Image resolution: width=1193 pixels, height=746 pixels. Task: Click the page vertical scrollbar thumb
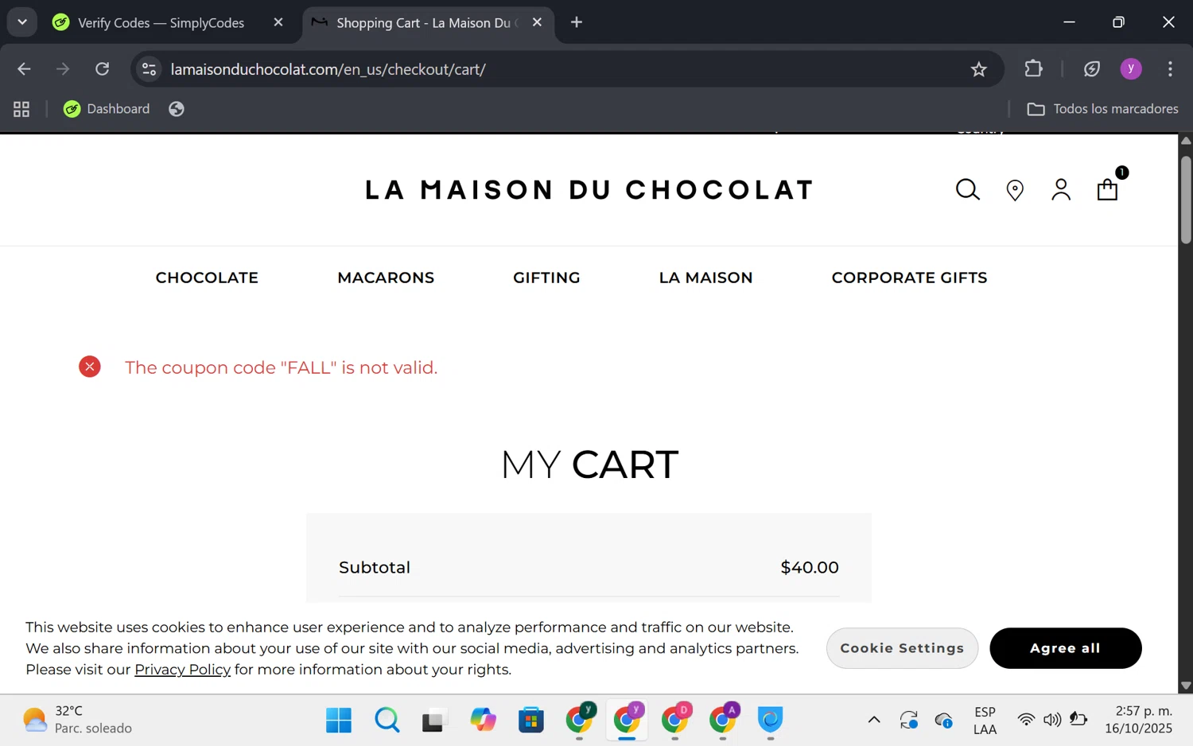[x=1186, y=199]
